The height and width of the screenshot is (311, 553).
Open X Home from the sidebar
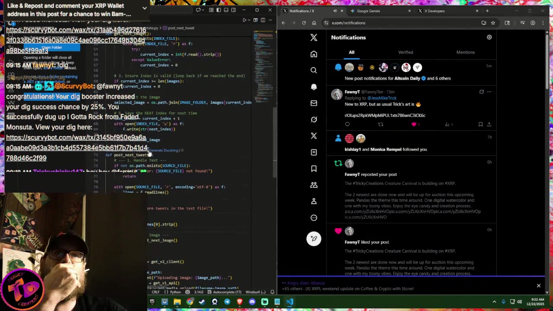pos(314,54)
